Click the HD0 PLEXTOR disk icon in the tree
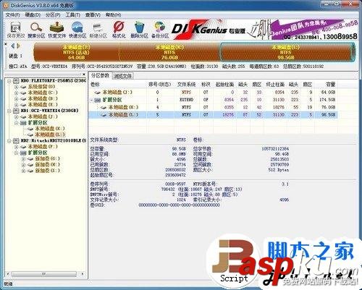Screen dimensions: 362x290 tap(16, 80)
